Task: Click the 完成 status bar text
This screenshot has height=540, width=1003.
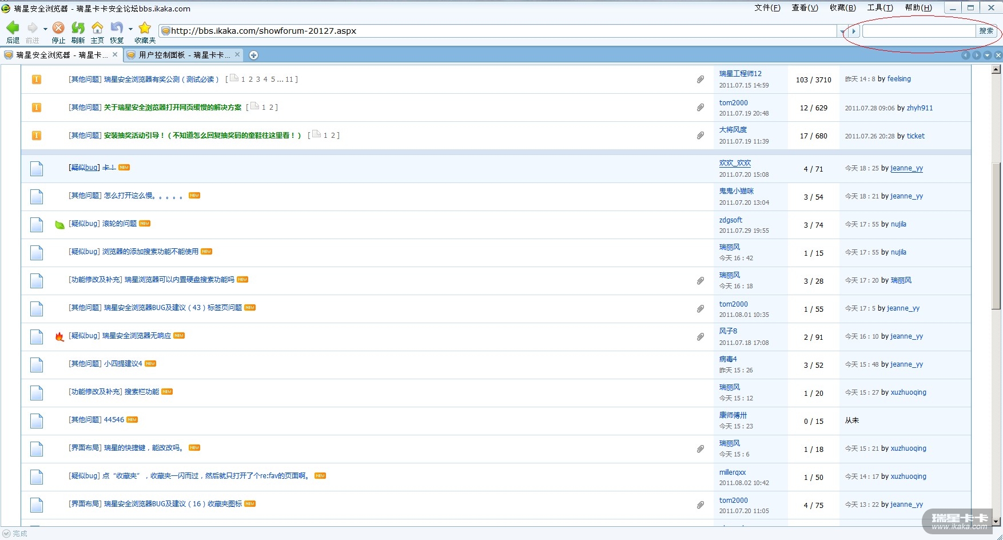Action: (x=20, y=534)
